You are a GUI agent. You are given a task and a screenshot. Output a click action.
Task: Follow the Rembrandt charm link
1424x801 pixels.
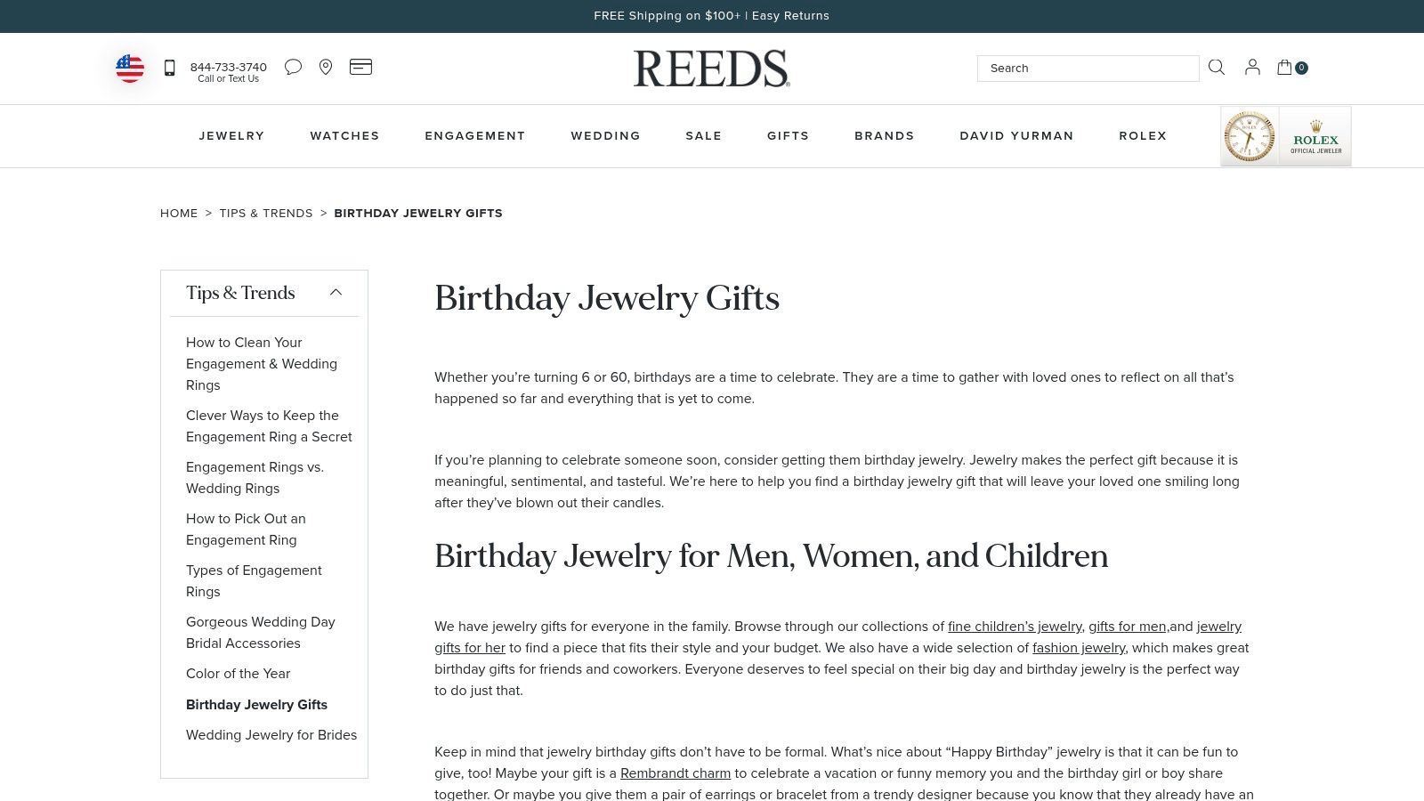coord(675,773)
